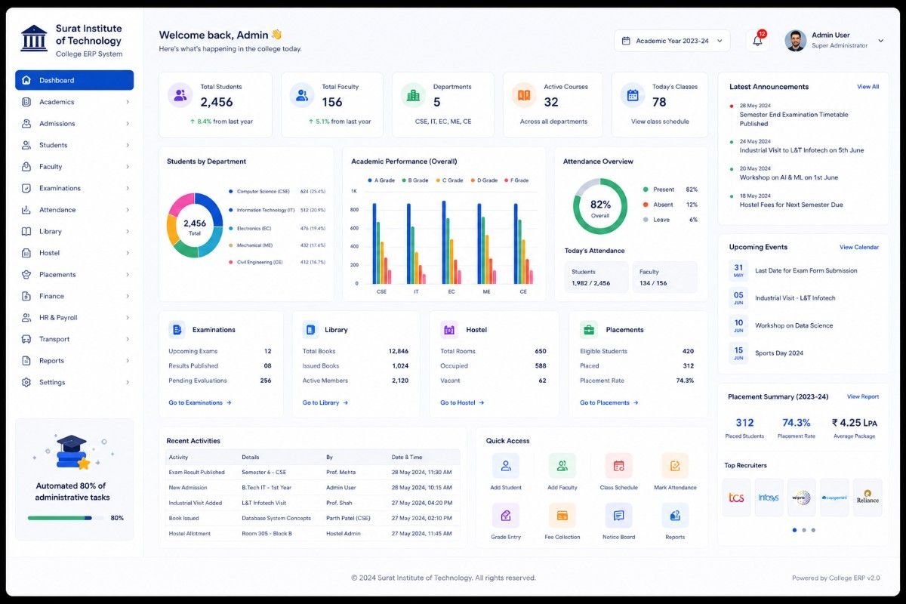Click the second Top Recruiters carousel dot

coord(804,530)
